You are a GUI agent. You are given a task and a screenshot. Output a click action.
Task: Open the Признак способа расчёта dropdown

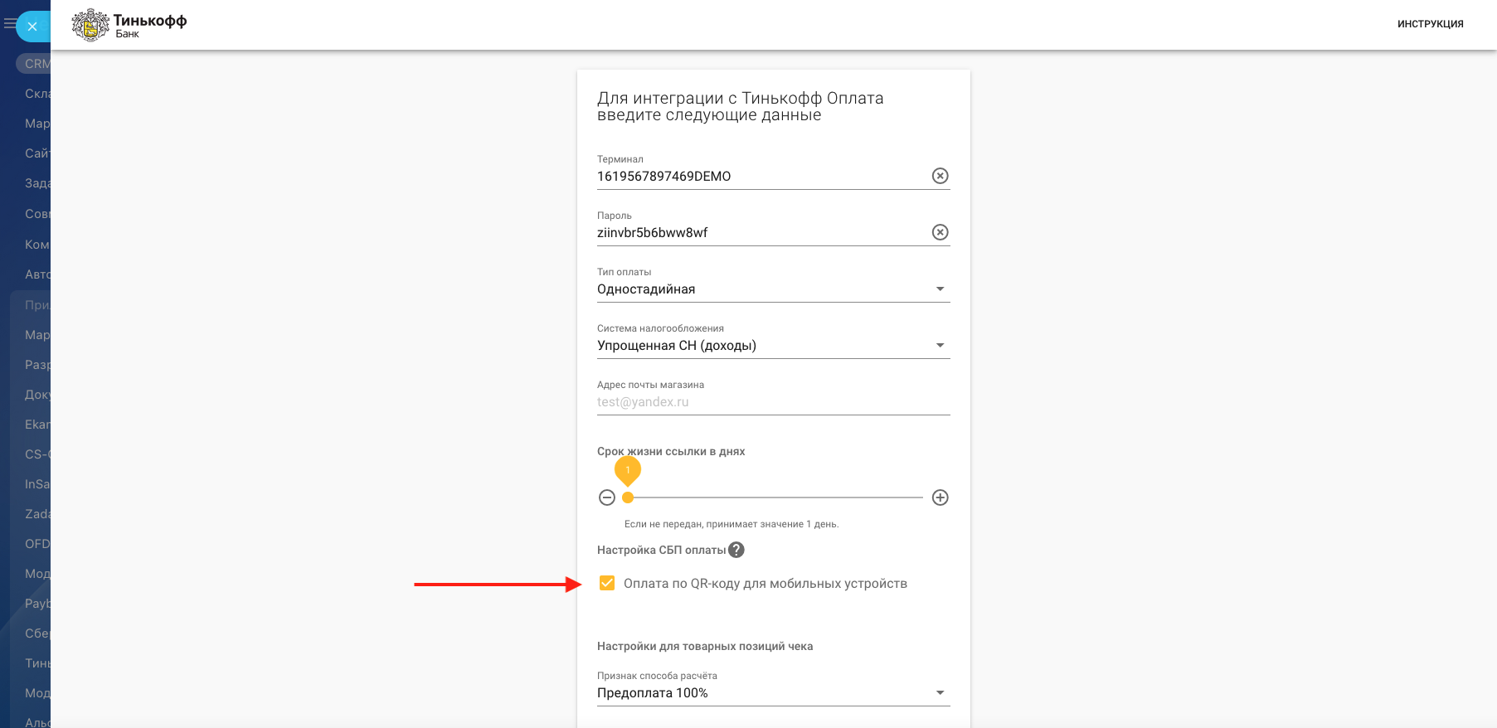click(773, 692)
